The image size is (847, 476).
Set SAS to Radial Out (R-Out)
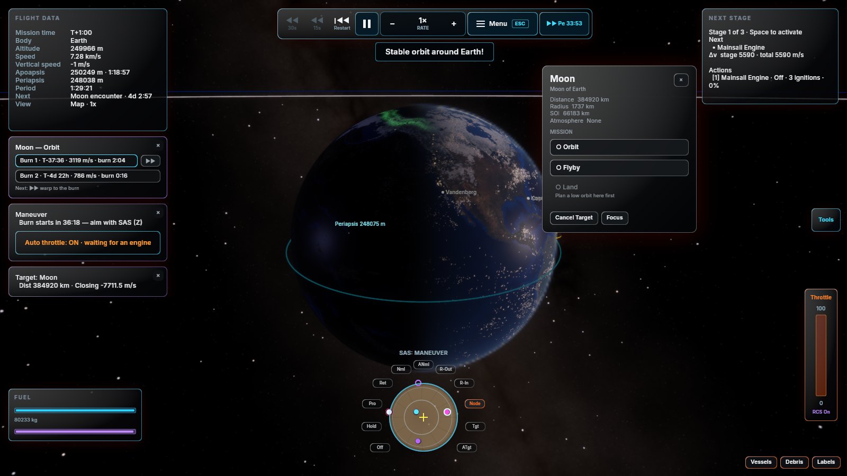coord(446,369)
